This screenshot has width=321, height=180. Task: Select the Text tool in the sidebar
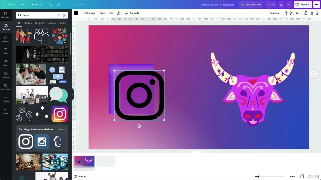click(x=6, y=51)
